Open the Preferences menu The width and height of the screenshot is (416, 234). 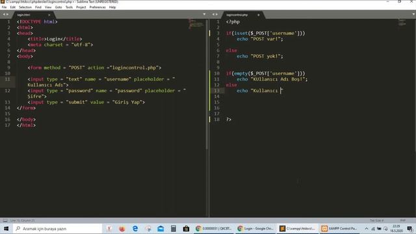coord(97,7)
